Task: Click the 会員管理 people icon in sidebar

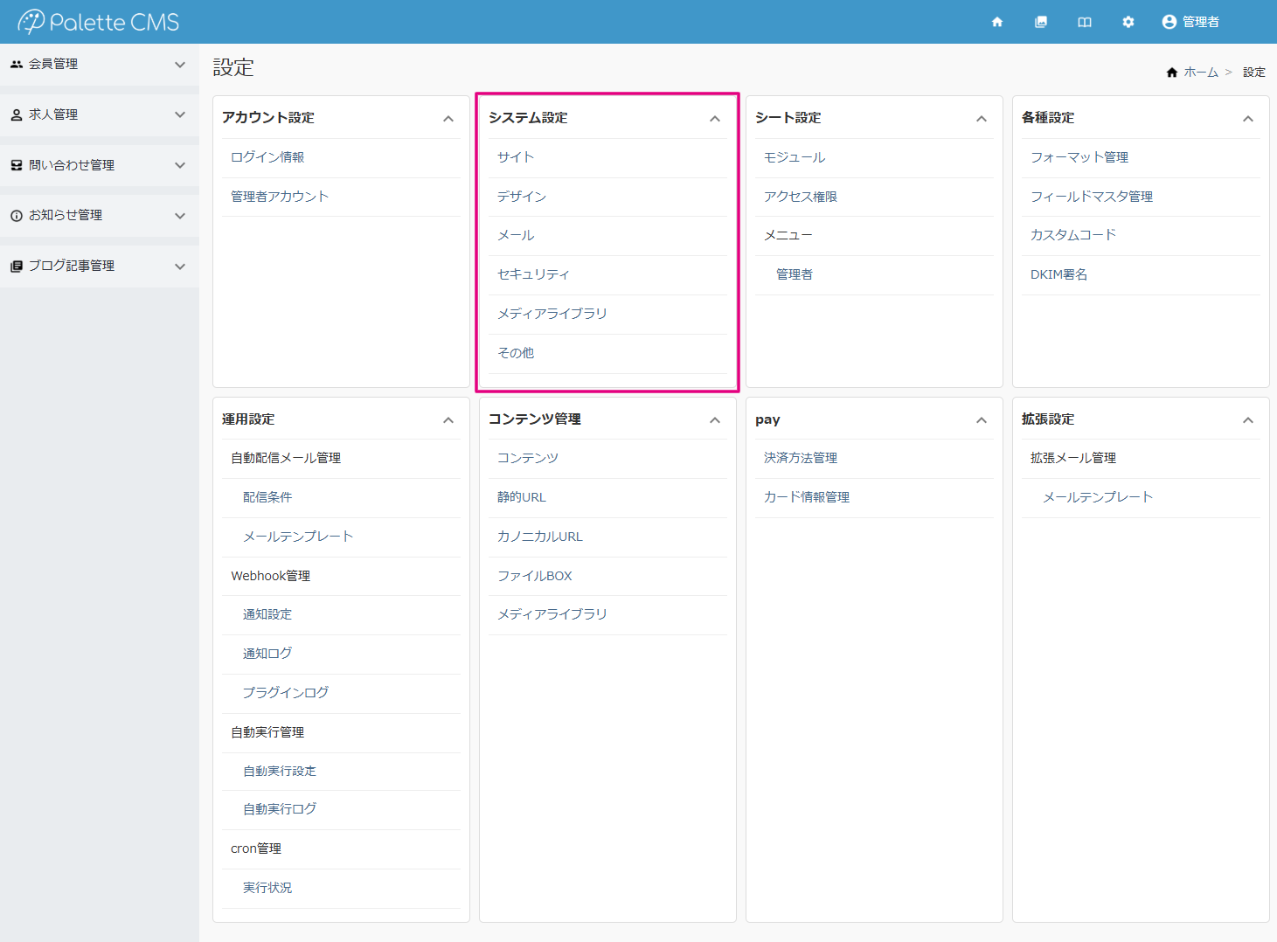Action: tap(17, 64)
